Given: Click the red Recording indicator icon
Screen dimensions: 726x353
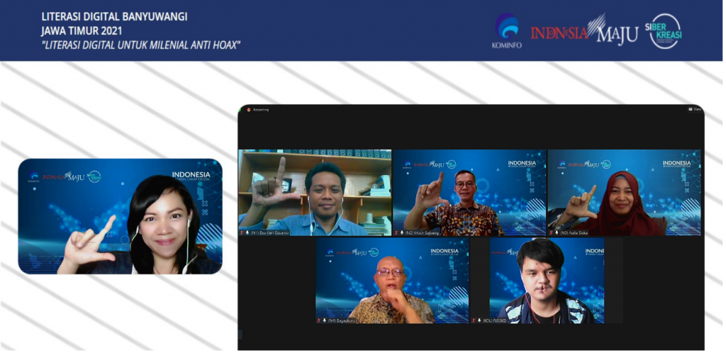Looking at the screenshot, I should (x=249, y=110).
